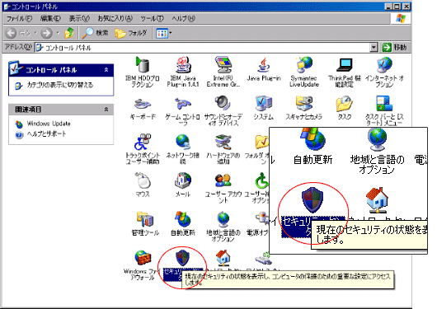This screenshot has width=437, height=309.
Task: Collapse the 関連項目 panel section
Action: tap(106, 110)
